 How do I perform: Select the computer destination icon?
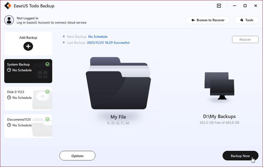[219, 86]
